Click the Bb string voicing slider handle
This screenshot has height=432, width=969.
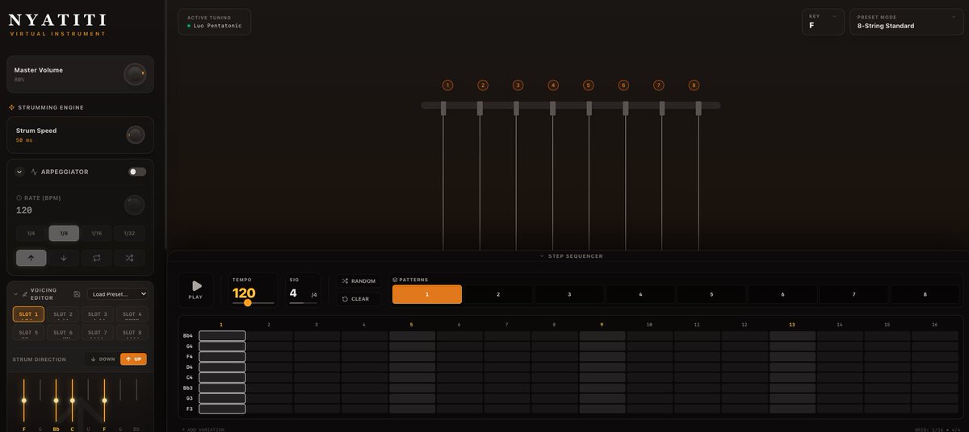(56, 400)
